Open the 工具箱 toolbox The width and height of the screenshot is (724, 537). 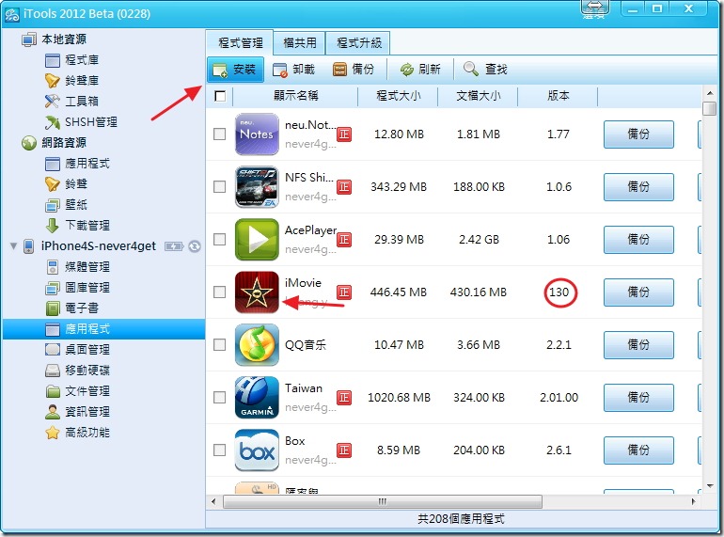pos(72,102)
